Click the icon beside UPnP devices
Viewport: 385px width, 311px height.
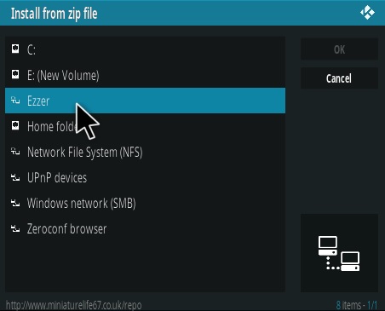coord(15,178)
